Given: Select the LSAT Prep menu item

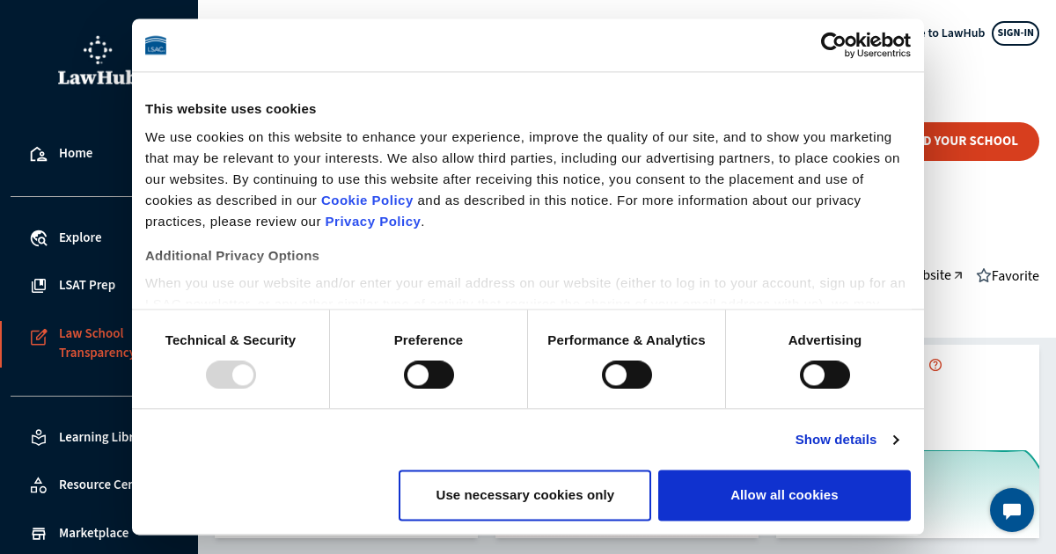Looking at the screenshot, I should coord(86,285).
